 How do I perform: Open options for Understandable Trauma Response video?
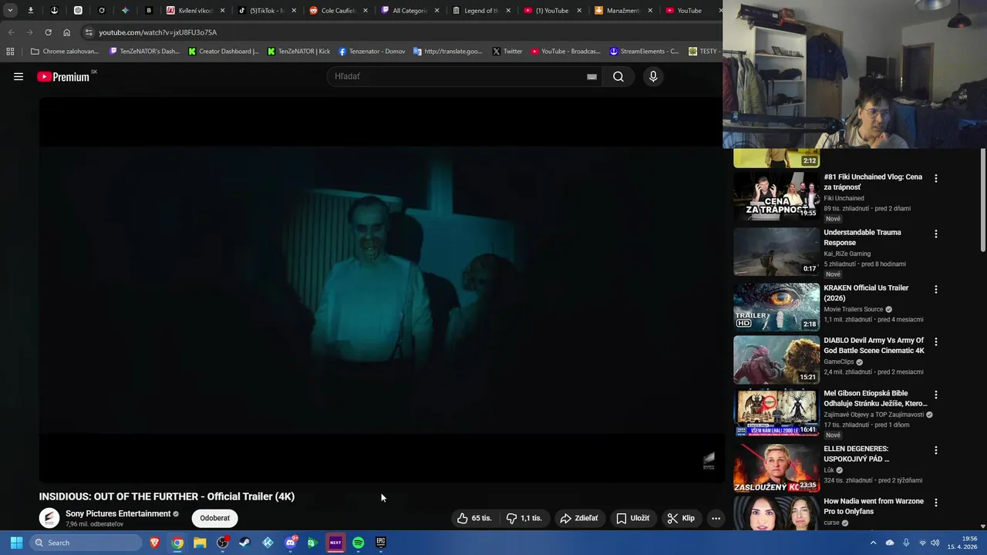point(936,234)
